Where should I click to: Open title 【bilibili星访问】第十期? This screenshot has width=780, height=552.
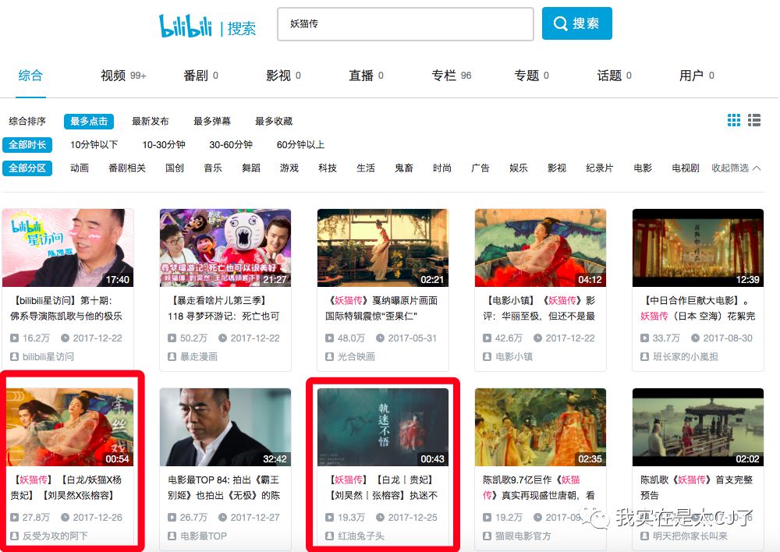click(x=66, y=308)
